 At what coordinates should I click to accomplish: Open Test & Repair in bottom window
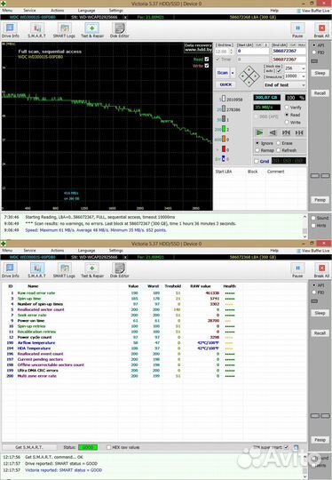coord(92,270)
